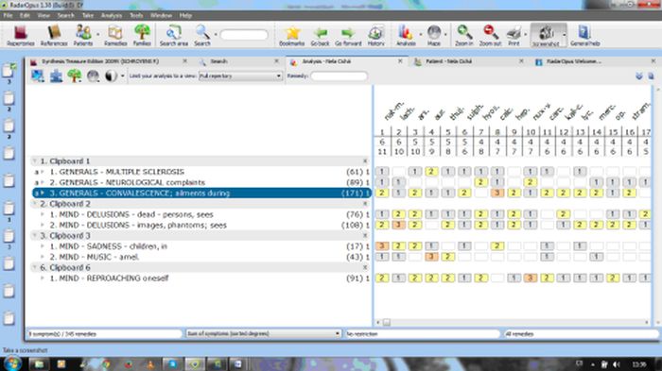
Task: Switch to the RadarOpus Welcome tab
Action: (594, 61)
